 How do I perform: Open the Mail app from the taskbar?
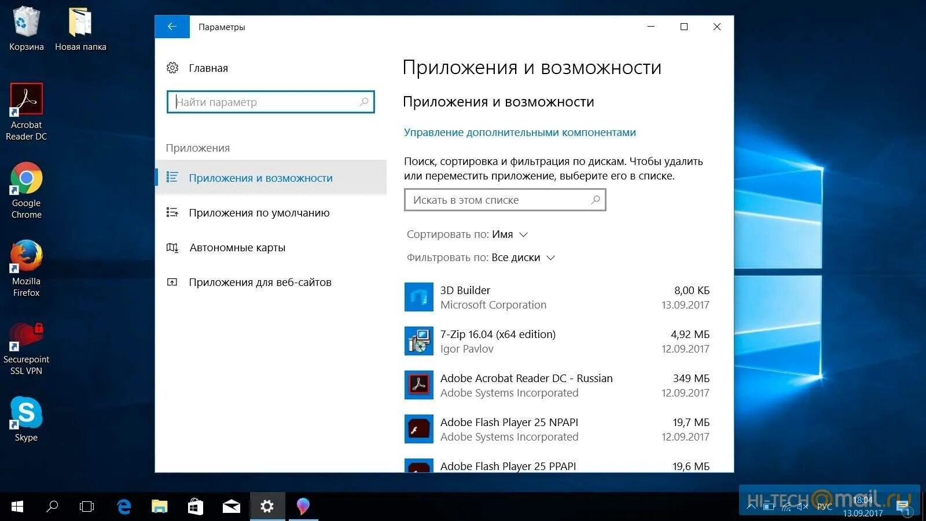coord(231,506)
